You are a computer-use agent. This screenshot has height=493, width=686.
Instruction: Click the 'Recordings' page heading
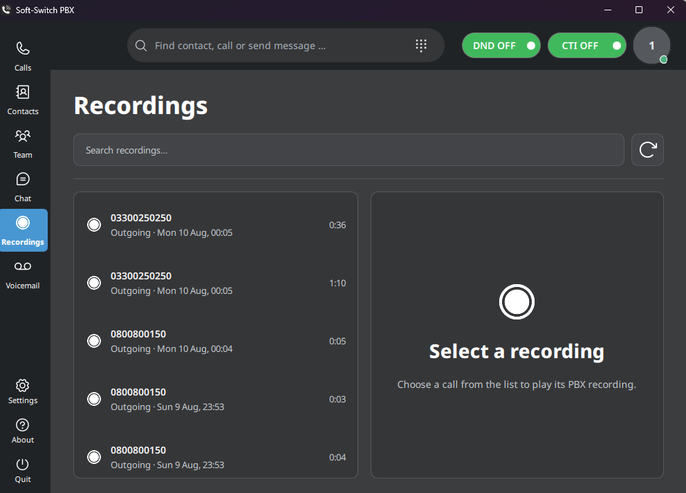tap(140, 106)
